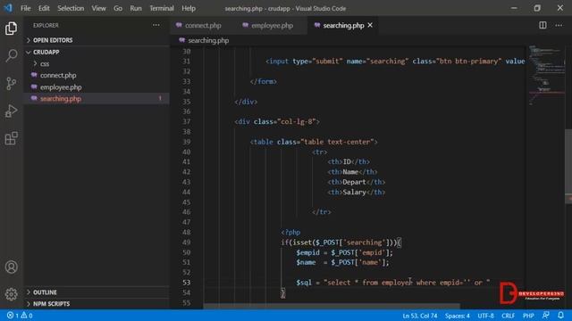572x321 pixels.
Task: Open the Edit menu
Action: 44,8
